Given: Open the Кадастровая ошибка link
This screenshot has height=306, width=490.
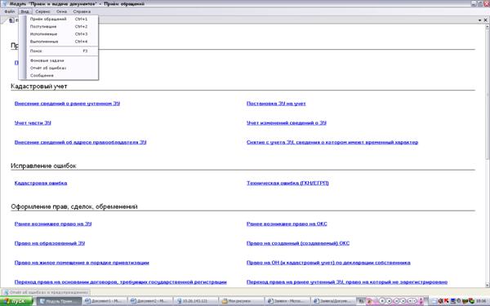Looking at the screenshot, I should tap(41, 183).
